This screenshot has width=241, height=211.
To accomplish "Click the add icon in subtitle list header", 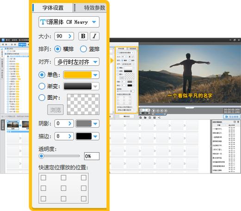I will [235, 122].
